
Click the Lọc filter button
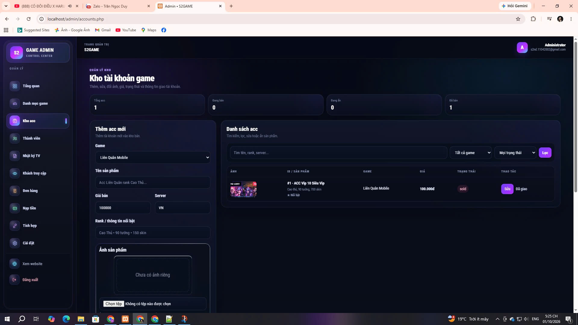coord(545,153)
